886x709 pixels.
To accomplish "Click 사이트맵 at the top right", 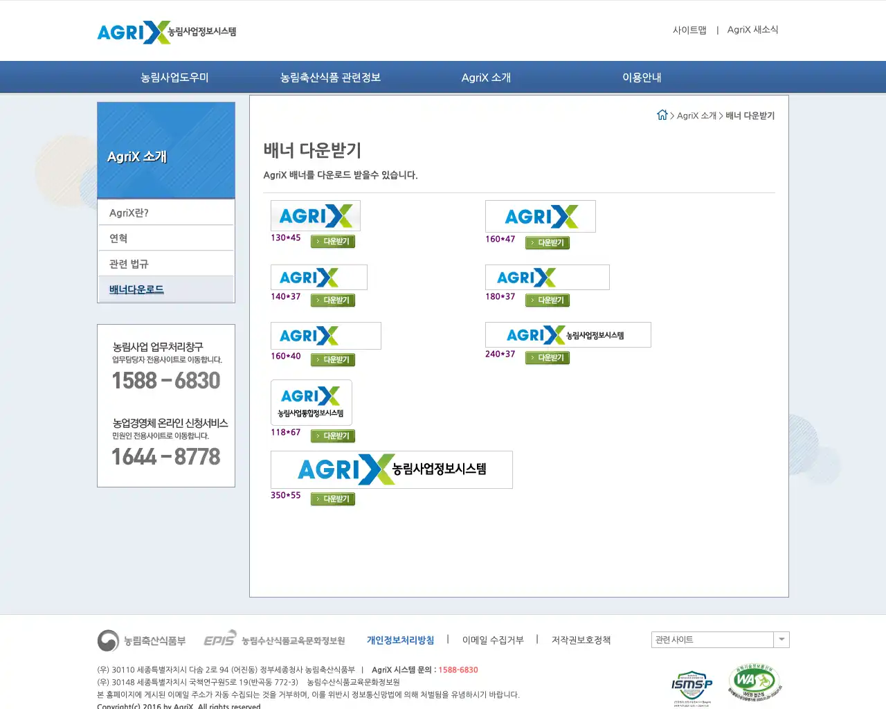I will [x=689, y=30].
